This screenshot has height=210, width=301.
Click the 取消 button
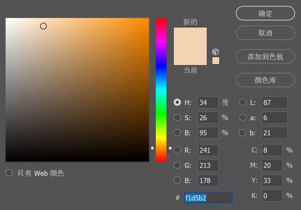(x=265, y=33)
